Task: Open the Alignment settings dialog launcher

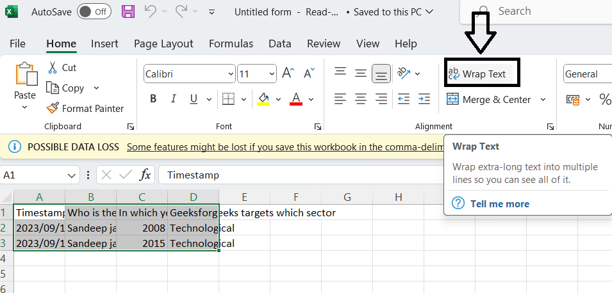Action: (550, 127)
